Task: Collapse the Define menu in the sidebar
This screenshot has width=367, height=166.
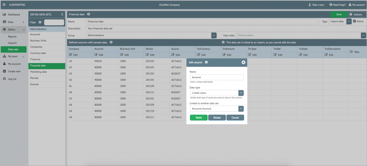Action: 14,30
